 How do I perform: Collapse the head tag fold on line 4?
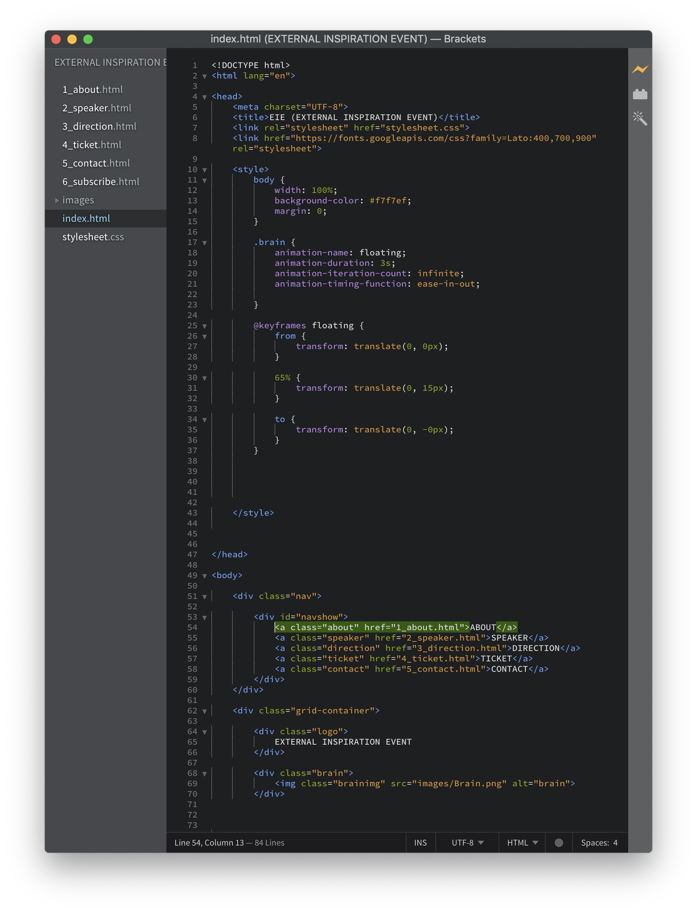click(204, 97)
